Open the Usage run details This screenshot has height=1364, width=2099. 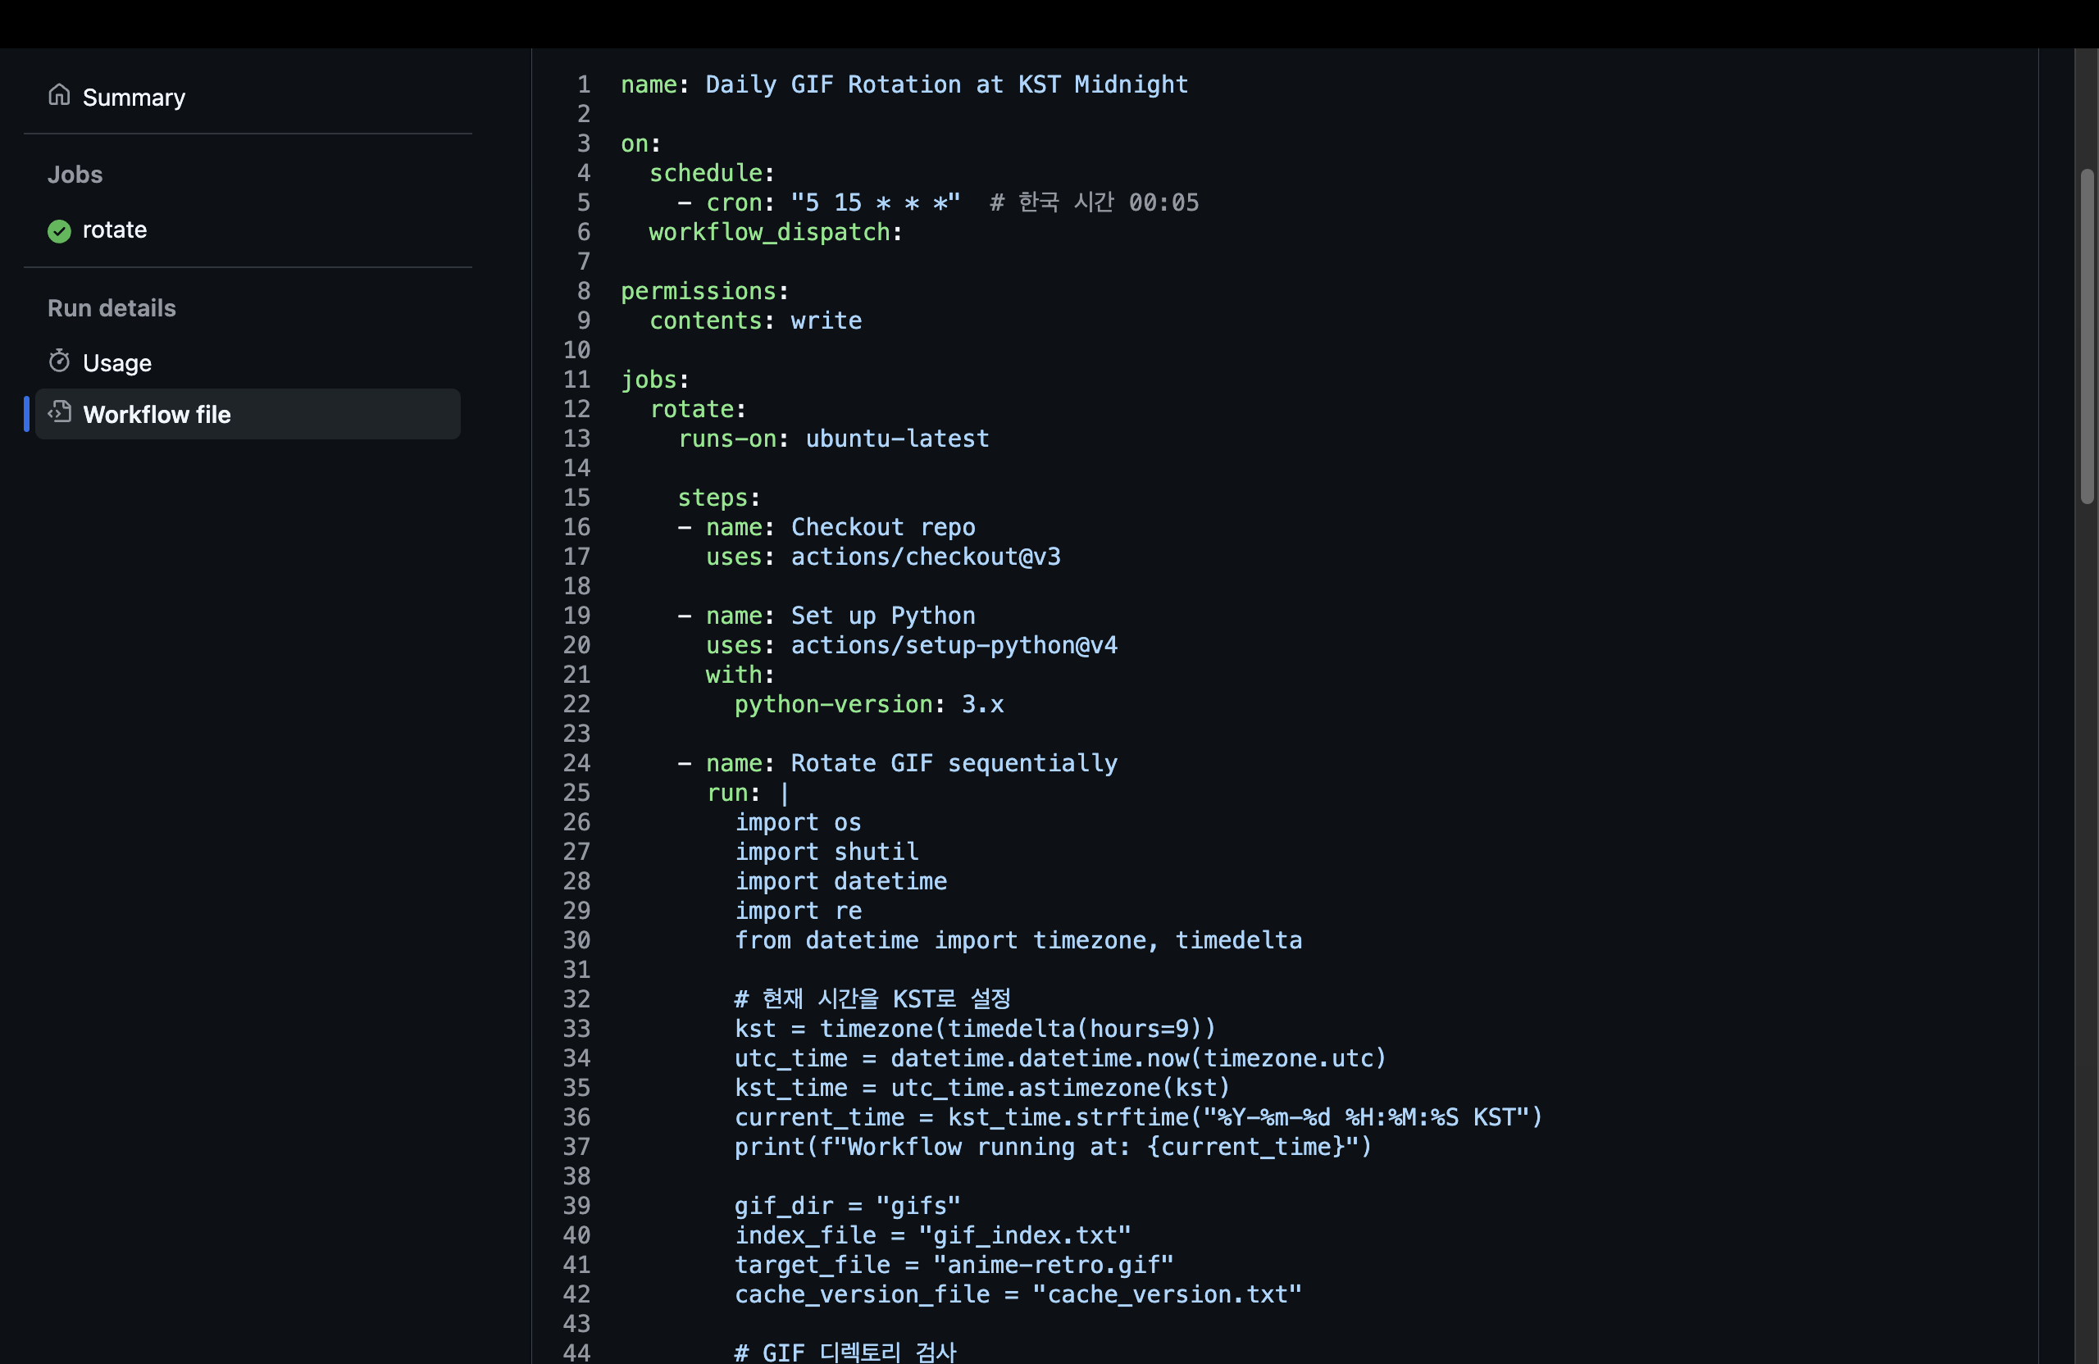(116, 362)
